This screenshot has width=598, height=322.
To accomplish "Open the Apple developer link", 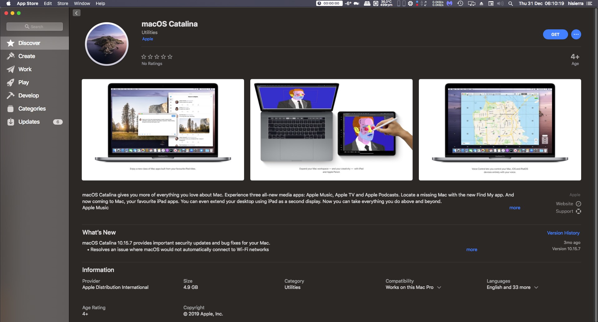I will tap(147, 39).
